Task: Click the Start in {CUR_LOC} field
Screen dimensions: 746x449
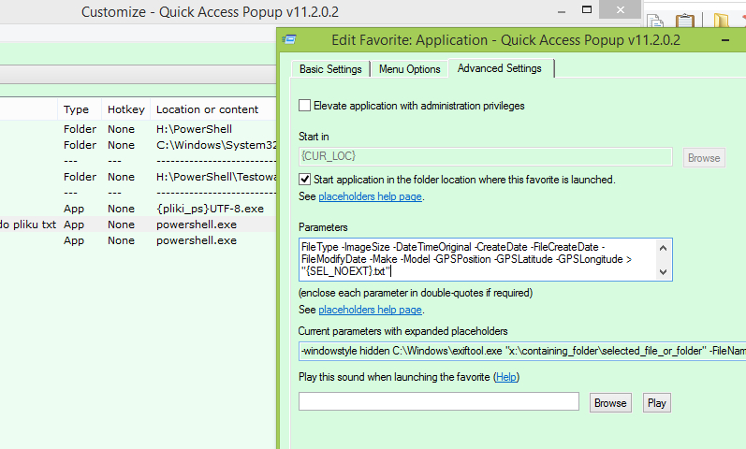Action: click(486, 156)
